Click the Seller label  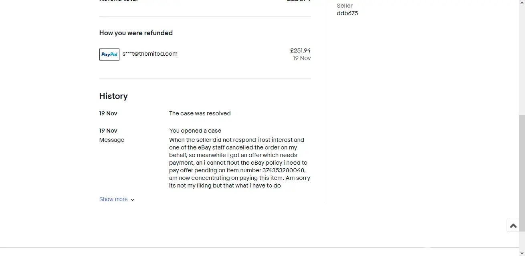tap(344, 6)
